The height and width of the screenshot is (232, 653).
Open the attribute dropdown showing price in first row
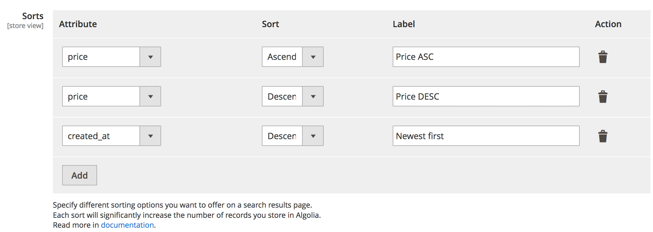[x=151, y=57]
